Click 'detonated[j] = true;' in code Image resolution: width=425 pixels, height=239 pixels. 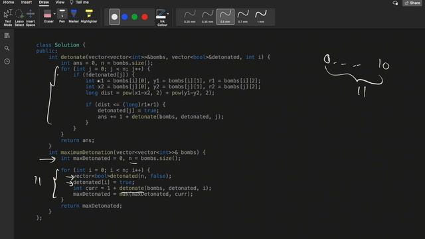[x=128, y=111]
